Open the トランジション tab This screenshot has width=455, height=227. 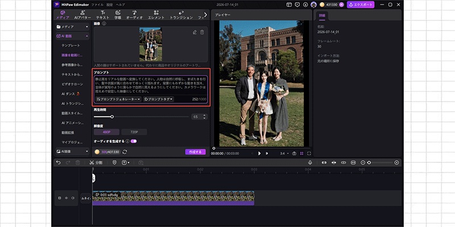point(181,15)
